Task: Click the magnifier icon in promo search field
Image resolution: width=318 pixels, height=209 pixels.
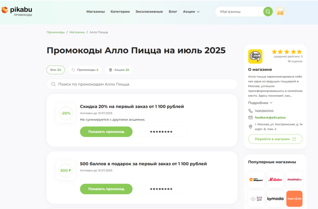Action: (53, 84)
